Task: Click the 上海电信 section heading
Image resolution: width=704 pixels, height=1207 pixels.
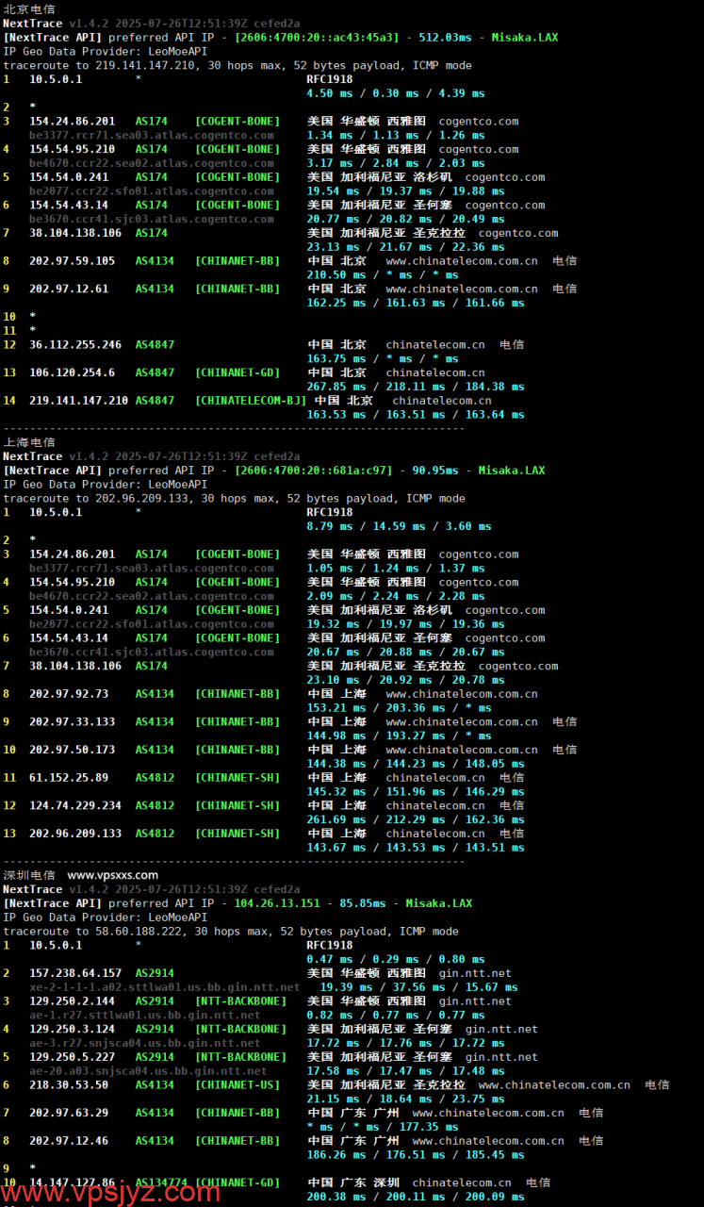Action: [x=29, y=442]
